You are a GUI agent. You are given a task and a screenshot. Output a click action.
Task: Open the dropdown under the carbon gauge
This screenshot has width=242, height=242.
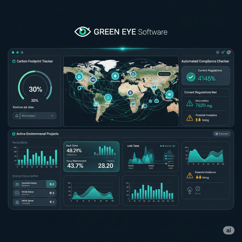coord(35,116)
